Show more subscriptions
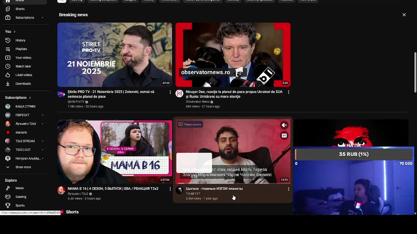 23,167
